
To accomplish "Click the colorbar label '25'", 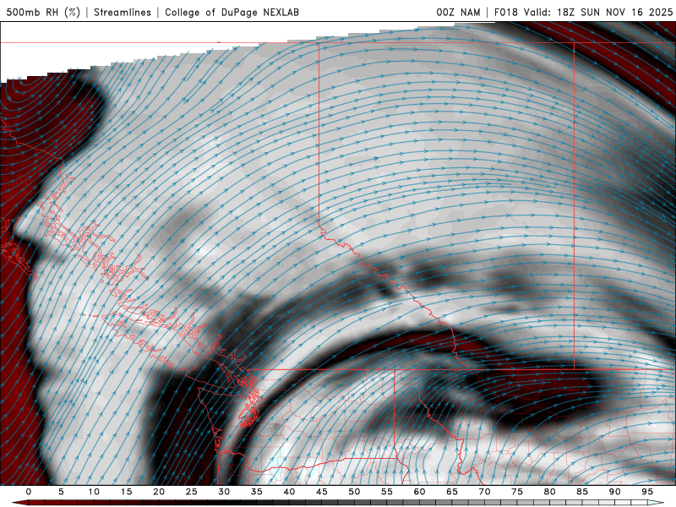I will 191,492.
